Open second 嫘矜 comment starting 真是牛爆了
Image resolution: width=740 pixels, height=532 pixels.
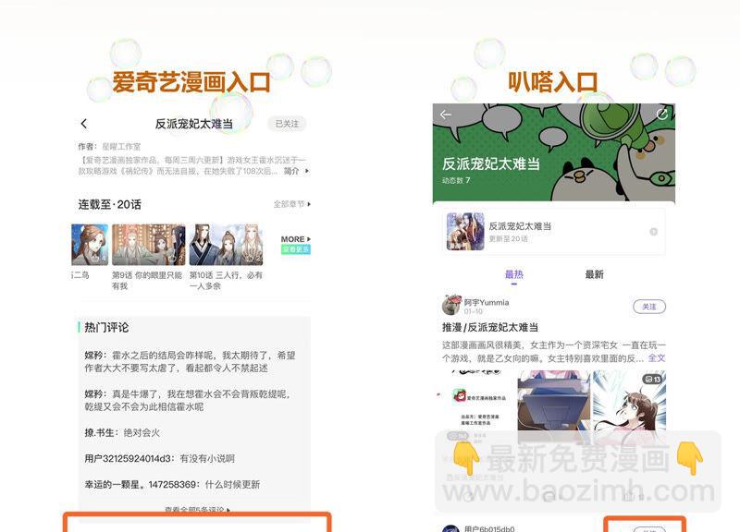[188, 400]
